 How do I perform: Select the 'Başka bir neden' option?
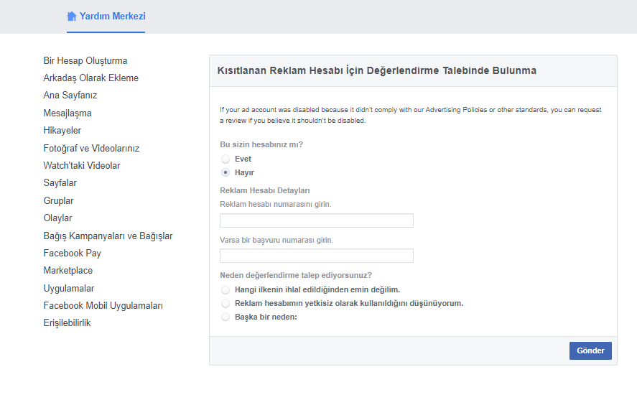225,317
